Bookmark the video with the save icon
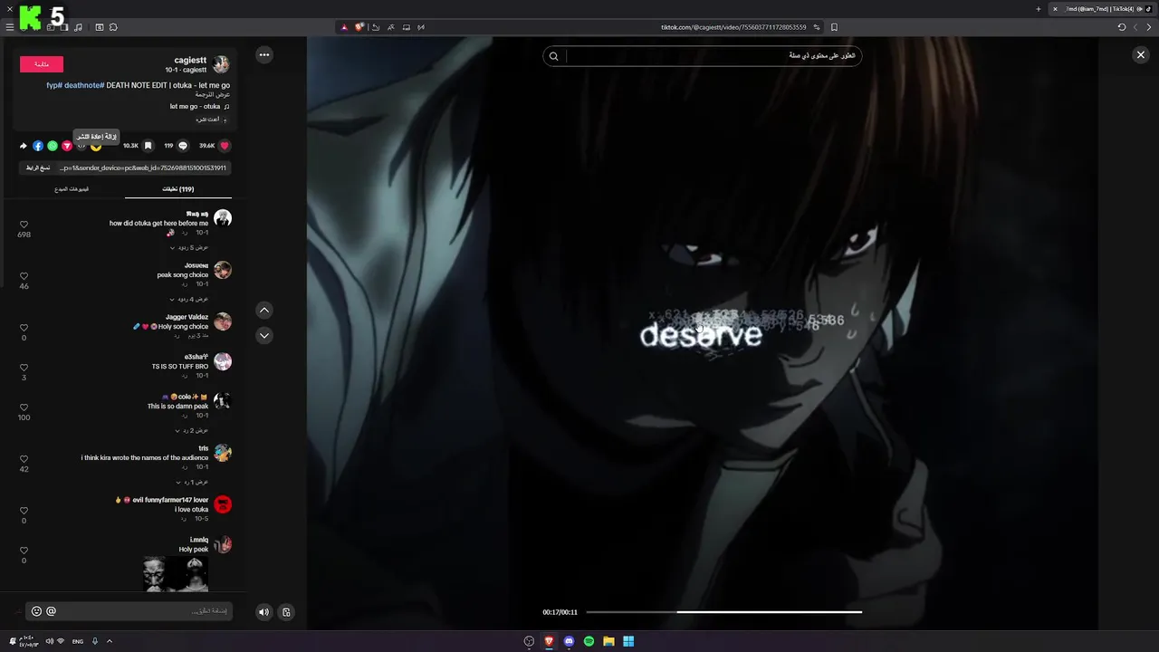The width and height of the screenshot is (1159, 652). tap(148, 146)
